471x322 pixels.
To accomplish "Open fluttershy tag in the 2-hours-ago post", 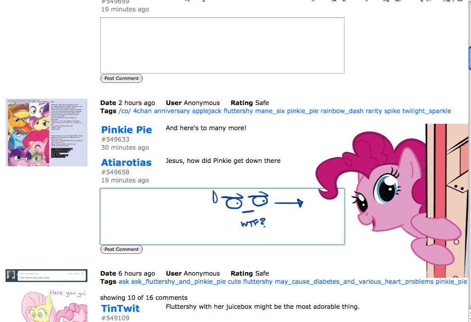I will click(238, 111).
